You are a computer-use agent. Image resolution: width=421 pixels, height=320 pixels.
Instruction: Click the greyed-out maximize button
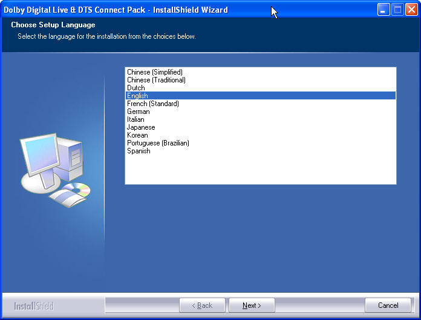tap(397, 10)
